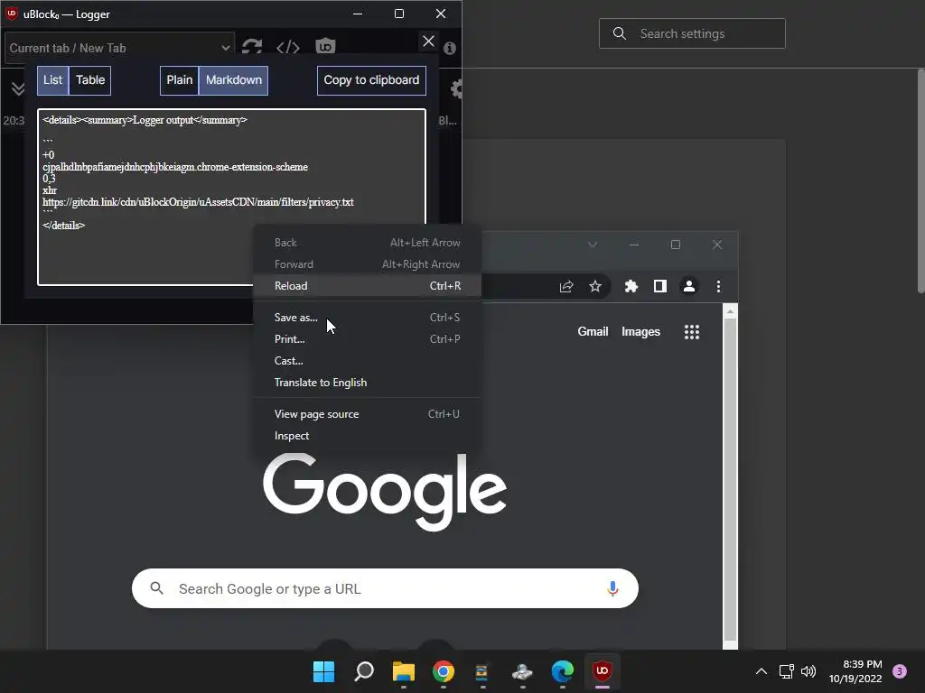
Task: Click the Search Google or type a URL box
Action: click(x=385, y=588)
